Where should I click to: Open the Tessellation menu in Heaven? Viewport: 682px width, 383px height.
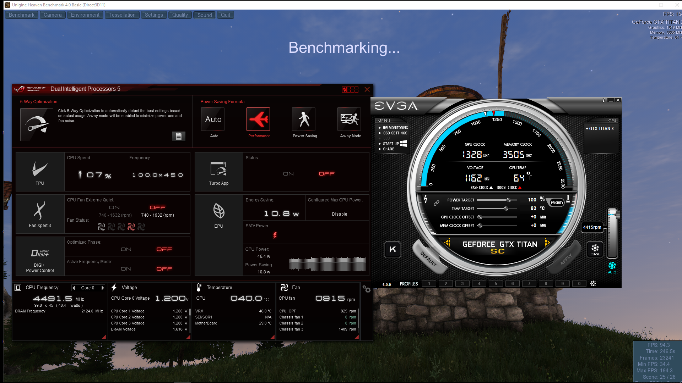[122, 15]
